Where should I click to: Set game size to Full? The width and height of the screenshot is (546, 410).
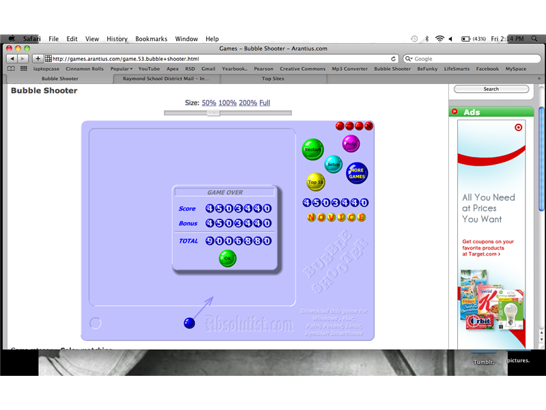(x=265, y=103)
